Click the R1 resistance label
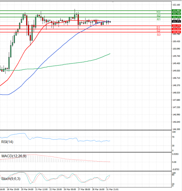 (159, 19)
